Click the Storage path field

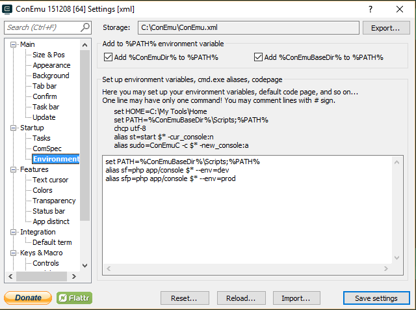[x=248, y=27]
